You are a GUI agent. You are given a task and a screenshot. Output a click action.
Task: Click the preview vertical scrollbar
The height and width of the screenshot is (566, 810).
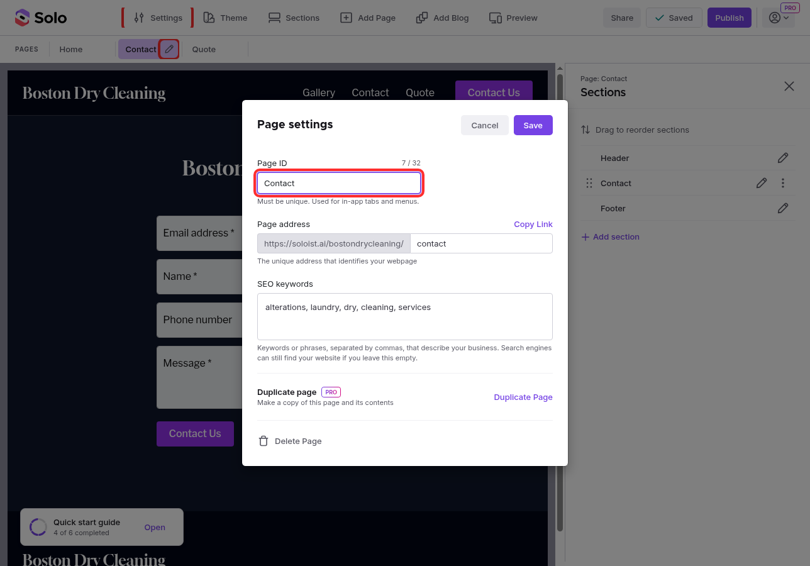click(x=560, y=302)
